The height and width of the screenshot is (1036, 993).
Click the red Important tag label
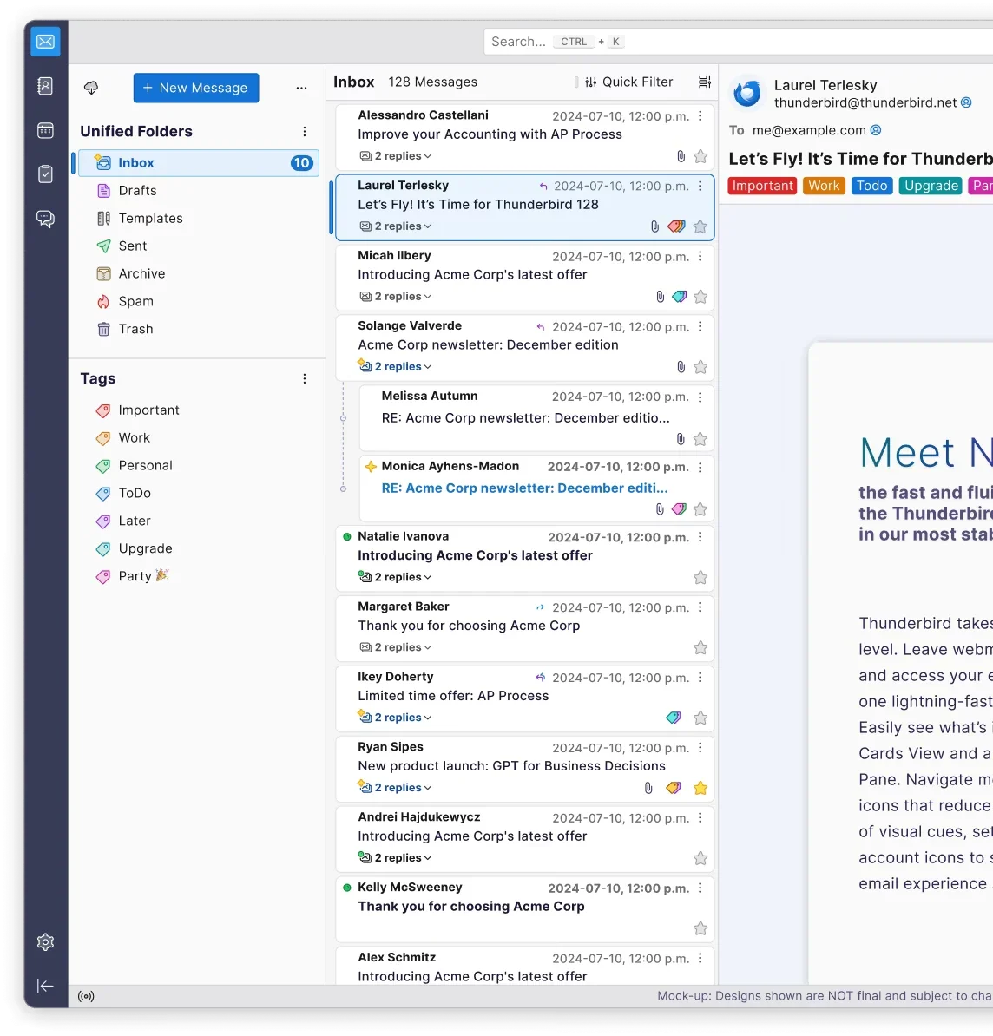pyautogui.click(x=762, y=186)
